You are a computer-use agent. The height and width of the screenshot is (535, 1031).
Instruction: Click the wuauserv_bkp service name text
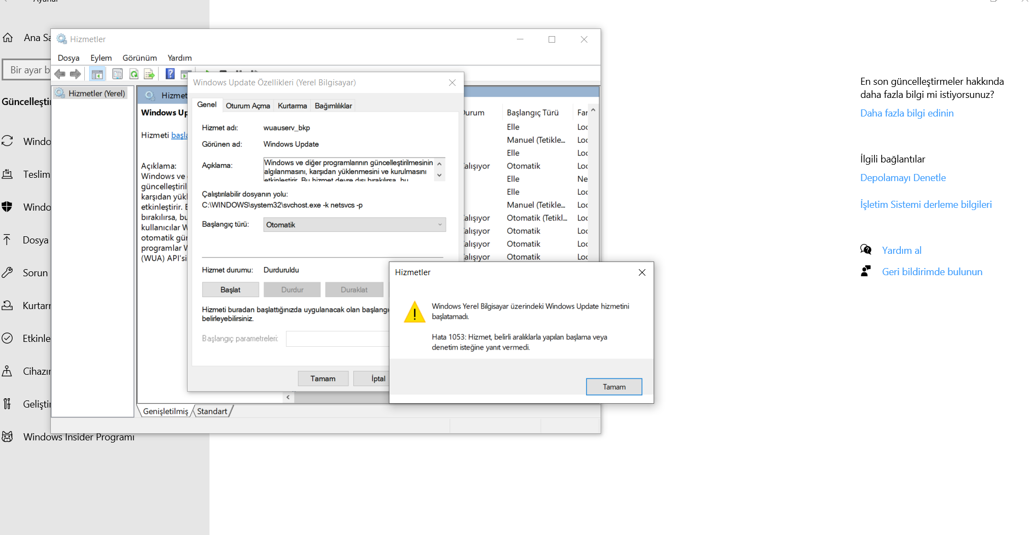pyautogui.click(x=287, y=128)
